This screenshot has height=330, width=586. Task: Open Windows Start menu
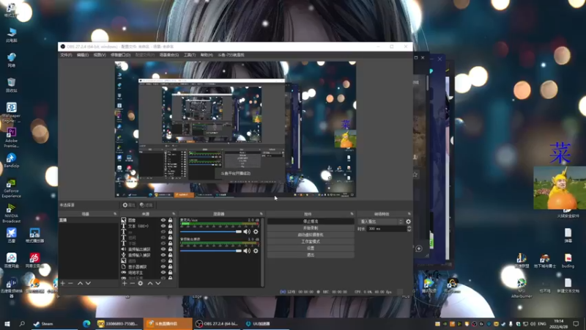[x=7, y=323]
